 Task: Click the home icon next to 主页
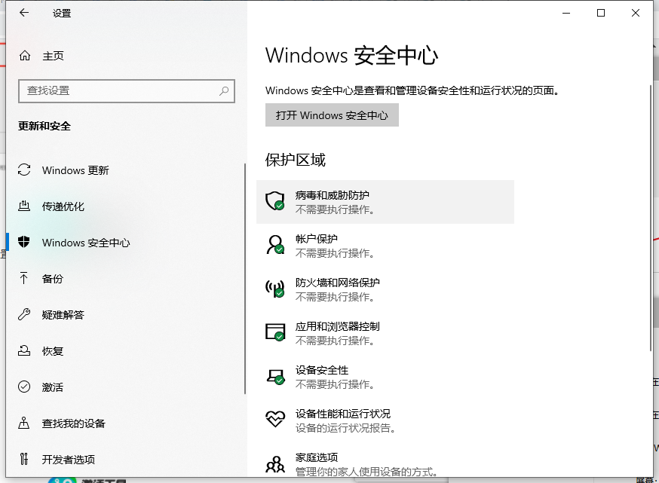tap(25, 56)
